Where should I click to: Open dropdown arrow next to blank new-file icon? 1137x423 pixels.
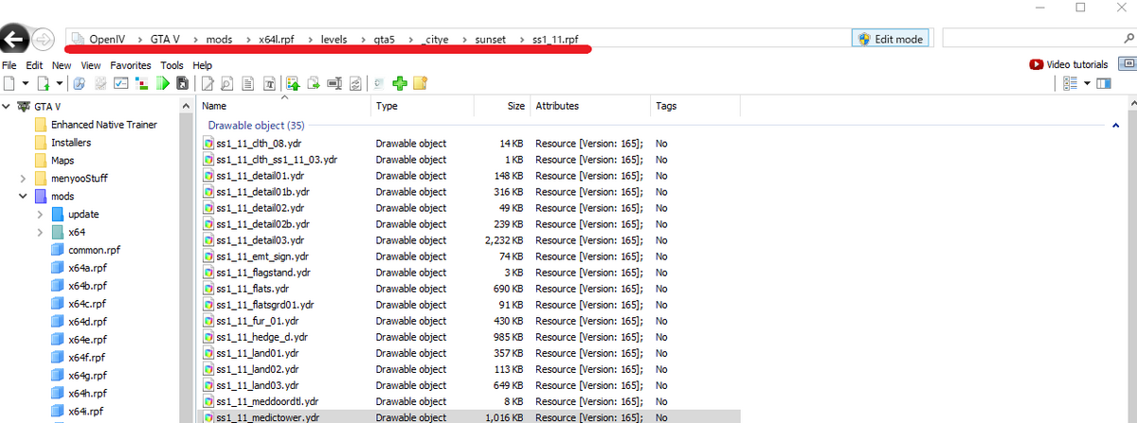tap(26, 83)
